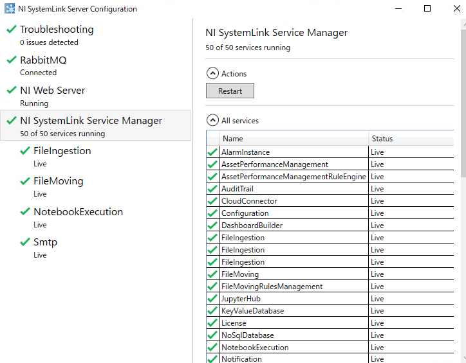Image resolution: width=466 pixels, height=363 pixels.
Task: Restart the SystemLink services
Action: [x=230, y=91]
